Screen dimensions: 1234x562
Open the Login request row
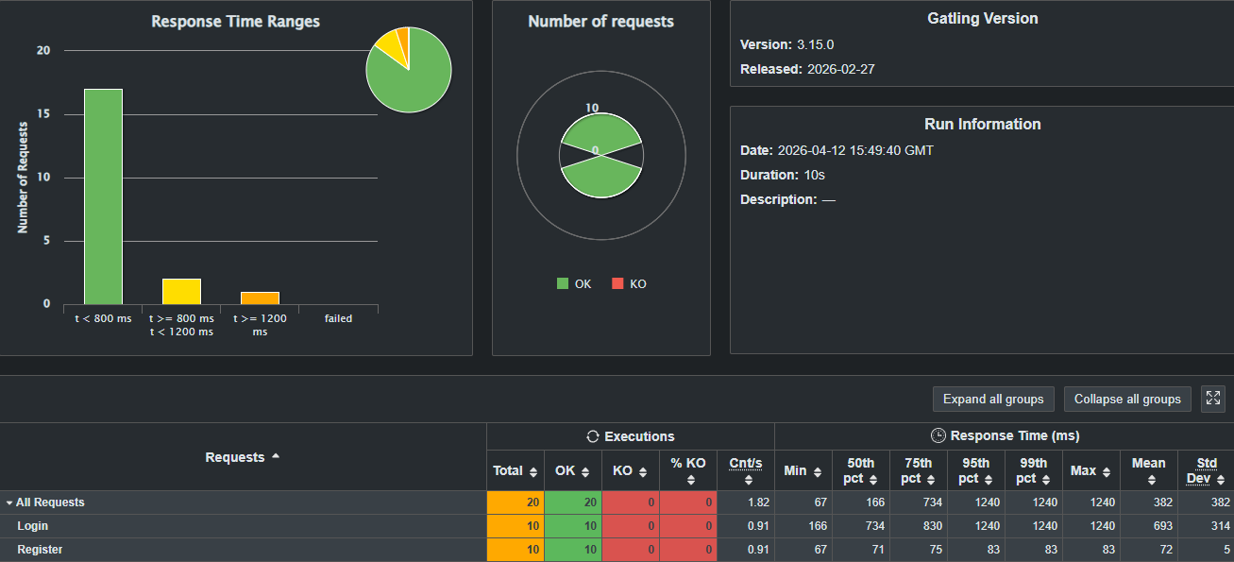[32, 526]
